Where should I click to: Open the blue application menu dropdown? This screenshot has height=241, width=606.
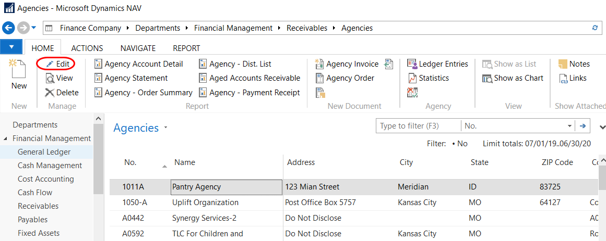point(11,47)
